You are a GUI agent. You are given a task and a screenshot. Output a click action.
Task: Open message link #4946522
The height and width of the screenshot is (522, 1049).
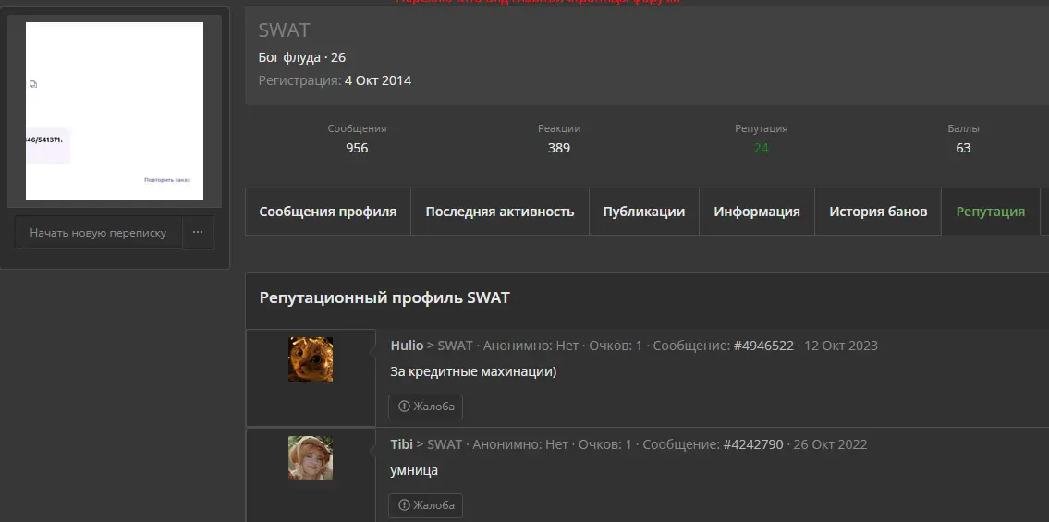click(763, 346)
